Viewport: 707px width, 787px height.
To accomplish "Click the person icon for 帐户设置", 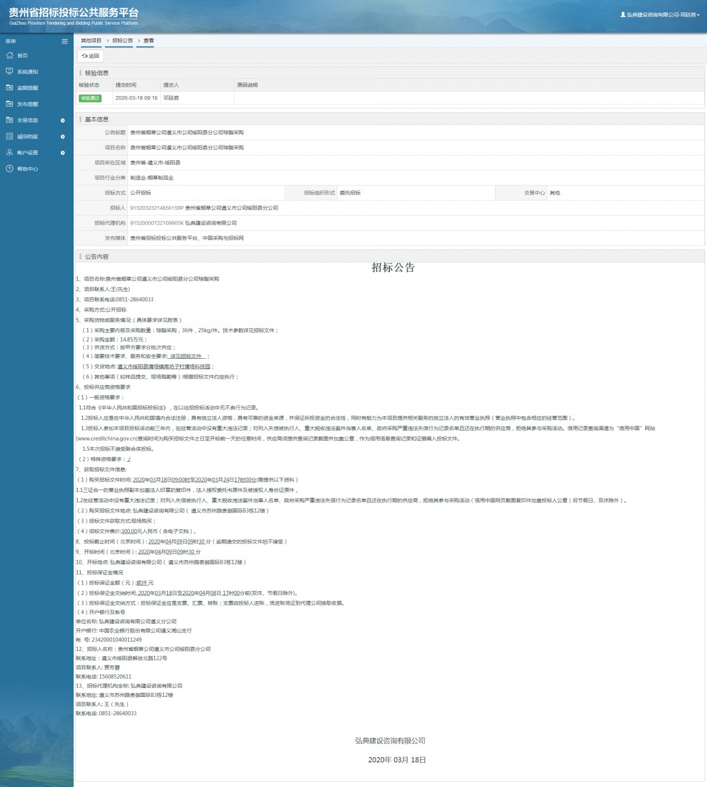I will click(9, 153).
